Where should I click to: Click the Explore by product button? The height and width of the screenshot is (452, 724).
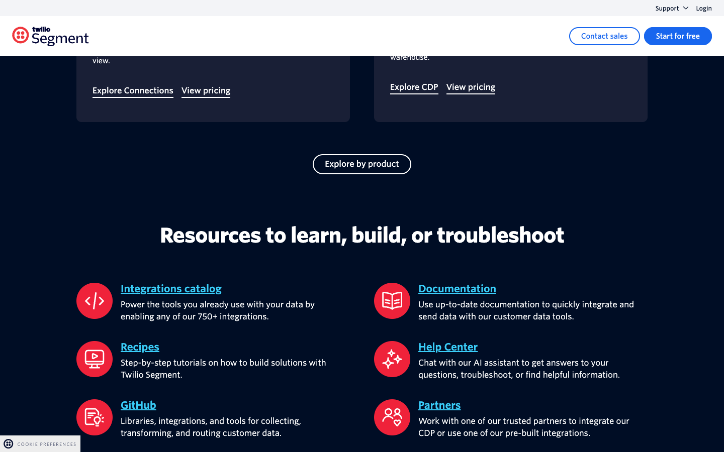point(362,164)
